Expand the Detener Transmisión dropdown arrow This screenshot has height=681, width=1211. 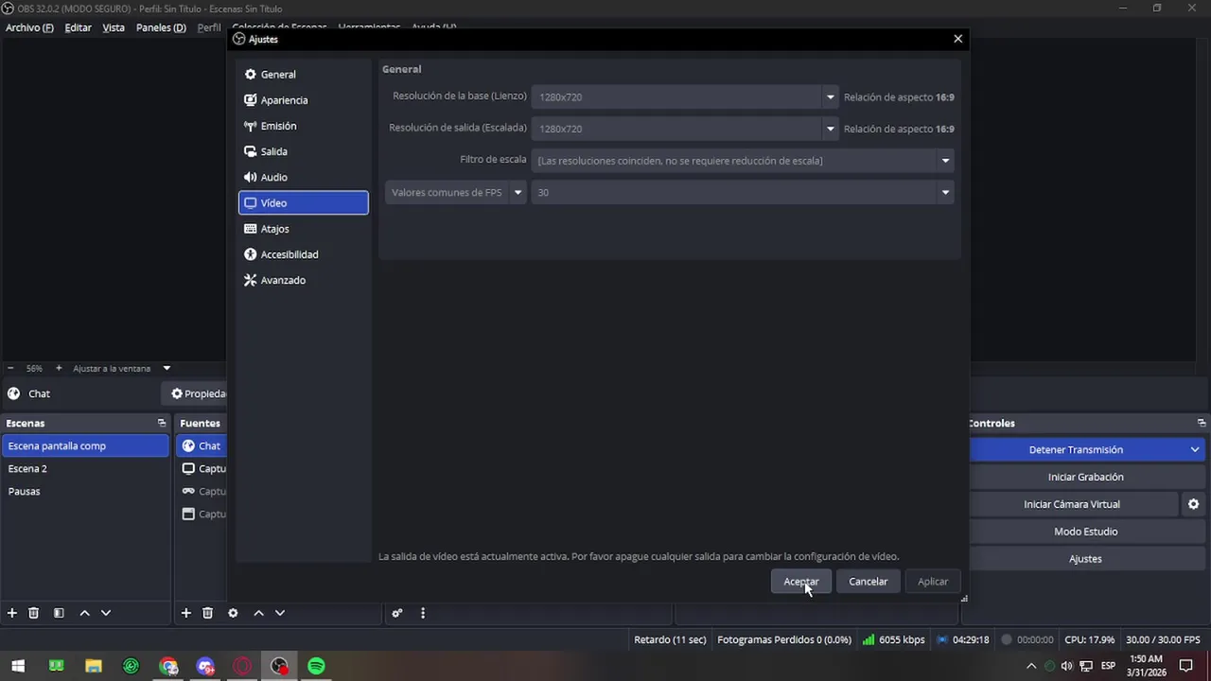1195,450
